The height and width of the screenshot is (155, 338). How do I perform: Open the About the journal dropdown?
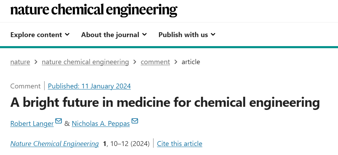[x=114, y=35]
